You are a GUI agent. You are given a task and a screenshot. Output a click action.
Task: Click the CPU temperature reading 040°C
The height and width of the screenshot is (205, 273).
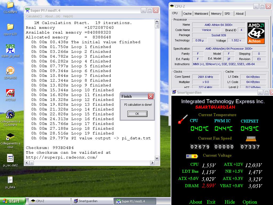coord(199,129)
